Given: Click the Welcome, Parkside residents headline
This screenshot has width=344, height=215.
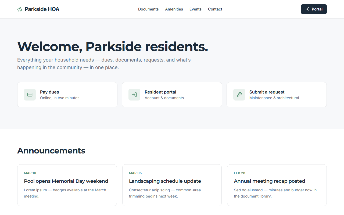Looking at the screenshot, I should pos(113,46).
